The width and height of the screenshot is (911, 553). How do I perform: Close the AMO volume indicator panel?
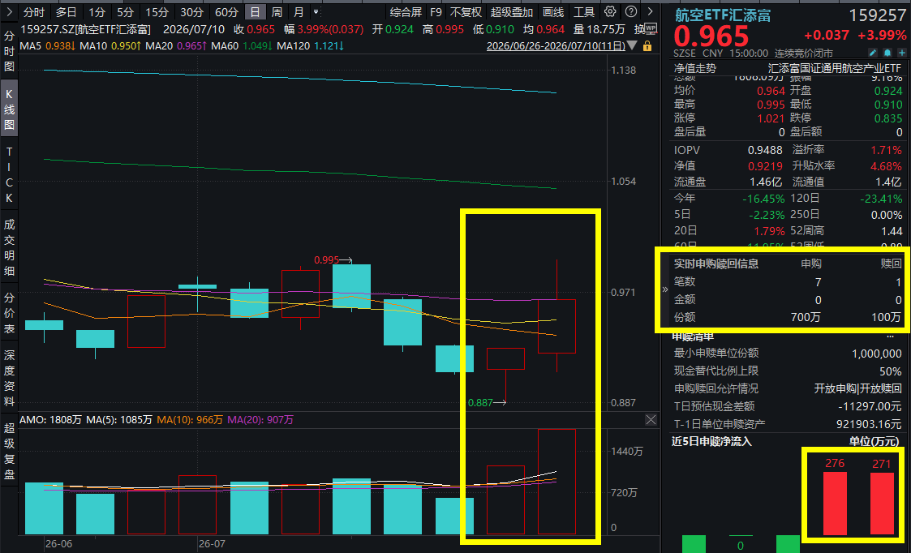pyautogui.click(x=651, y=419)
